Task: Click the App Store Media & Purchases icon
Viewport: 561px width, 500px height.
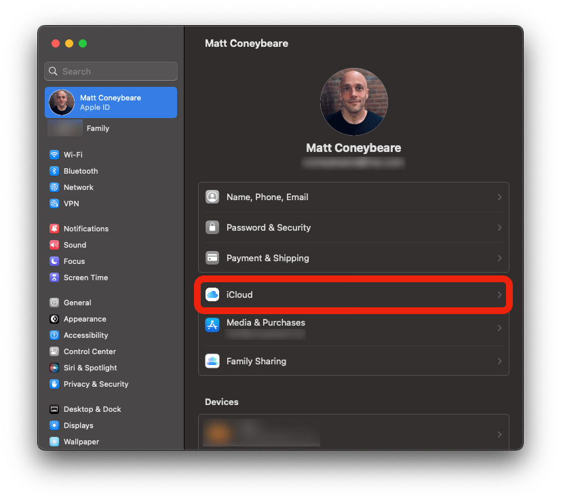Action: (x=212, y=325)
